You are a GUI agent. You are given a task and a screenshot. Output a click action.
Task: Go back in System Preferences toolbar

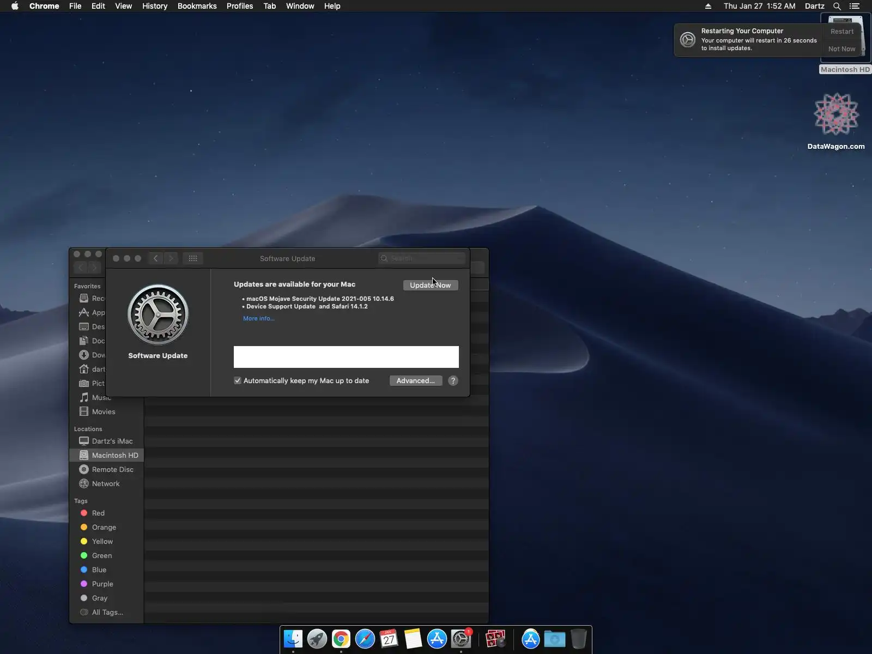pyautogui.click(x=156, y=258)
